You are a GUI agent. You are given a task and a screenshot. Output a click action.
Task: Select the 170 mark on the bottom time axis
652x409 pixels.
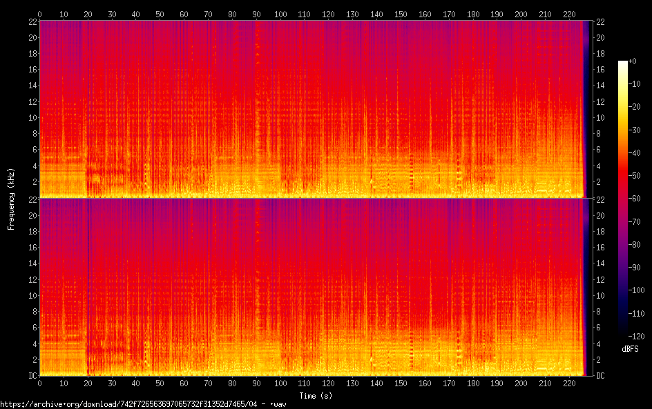point(448,383)
